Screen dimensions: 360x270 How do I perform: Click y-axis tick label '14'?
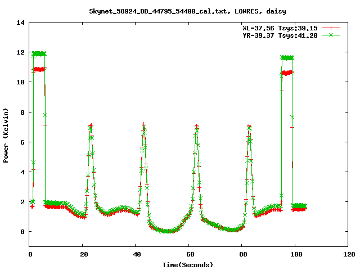[21, 22]
